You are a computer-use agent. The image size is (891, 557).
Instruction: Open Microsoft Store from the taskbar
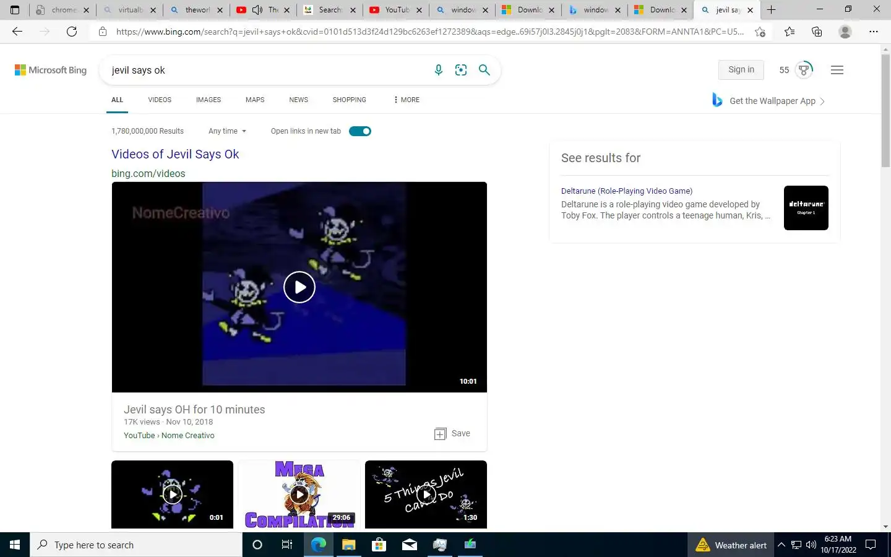(379, 545)
